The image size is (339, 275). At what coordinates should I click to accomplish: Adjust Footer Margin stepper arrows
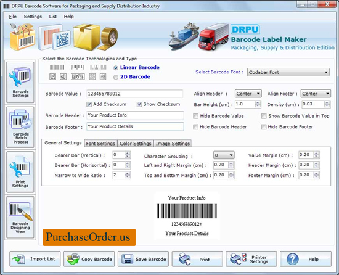click(316, 175)
